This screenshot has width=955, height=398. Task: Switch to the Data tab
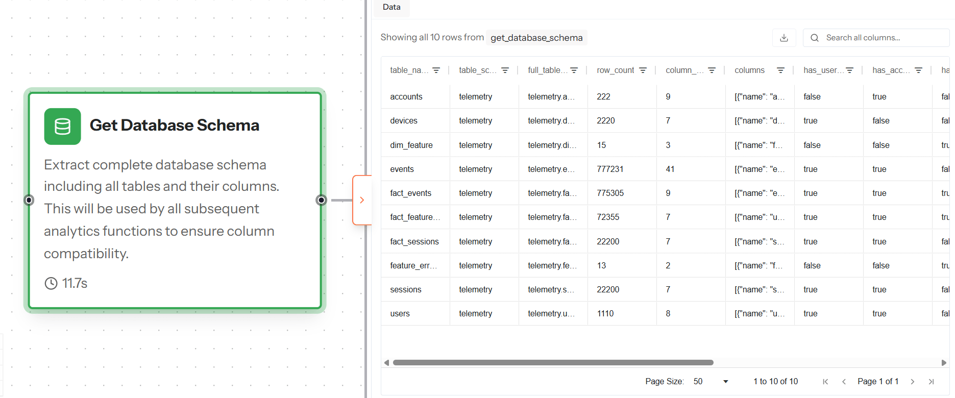click(391, 7)
